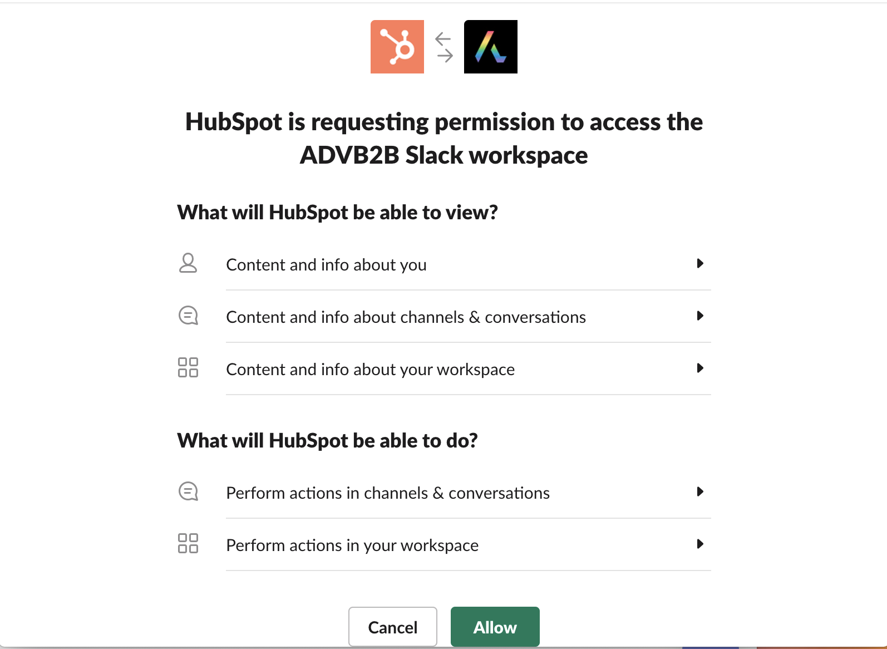Expand 'Content and info about you' details
The image size is (887, 649).
click(700, 264)
